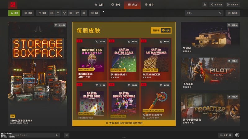This screenshot has height=139, width=248.
Task: Add Storage Box Pack ¥125.00 to cart
Action: [x=60, y=25]
